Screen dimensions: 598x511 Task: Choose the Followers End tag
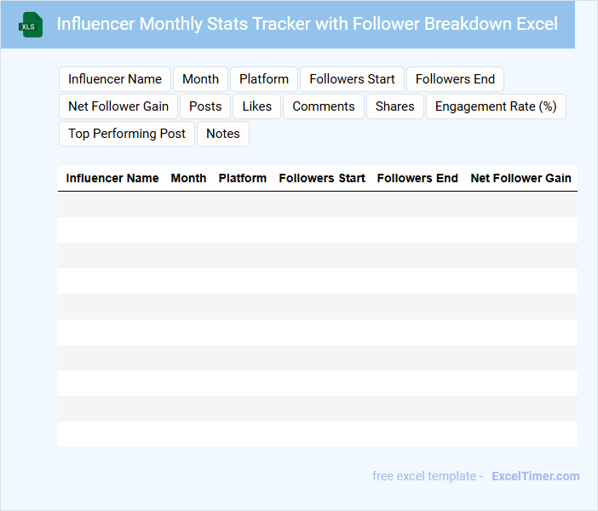click(x=455, y=79)
